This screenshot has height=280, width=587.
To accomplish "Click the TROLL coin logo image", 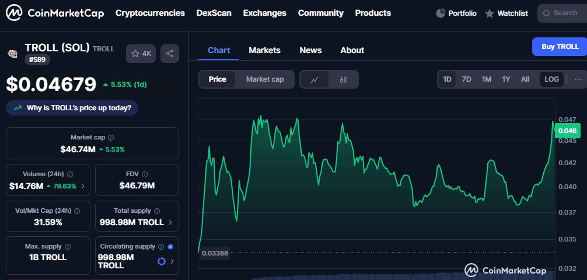I will [12, 54].
